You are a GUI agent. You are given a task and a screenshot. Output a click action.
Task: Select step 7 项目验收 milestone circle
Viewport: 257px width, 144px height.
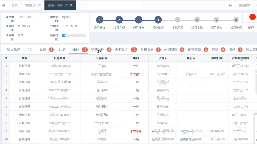pyautogui.click(x=217, y=20)
